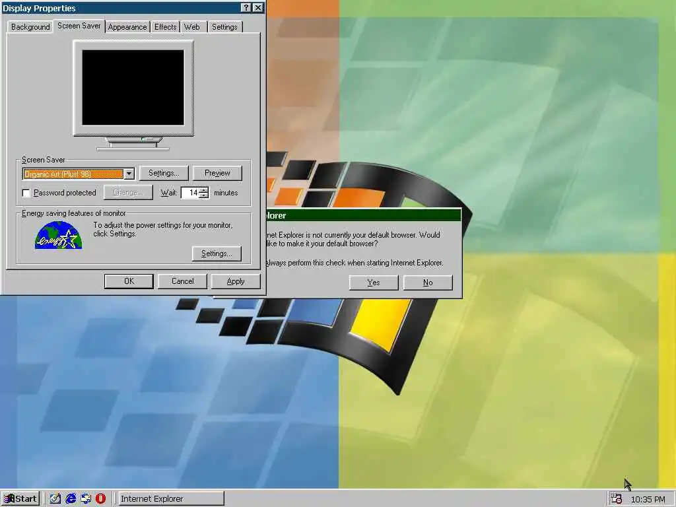
Task: Open screen saver Settings button
Action: 164,173
